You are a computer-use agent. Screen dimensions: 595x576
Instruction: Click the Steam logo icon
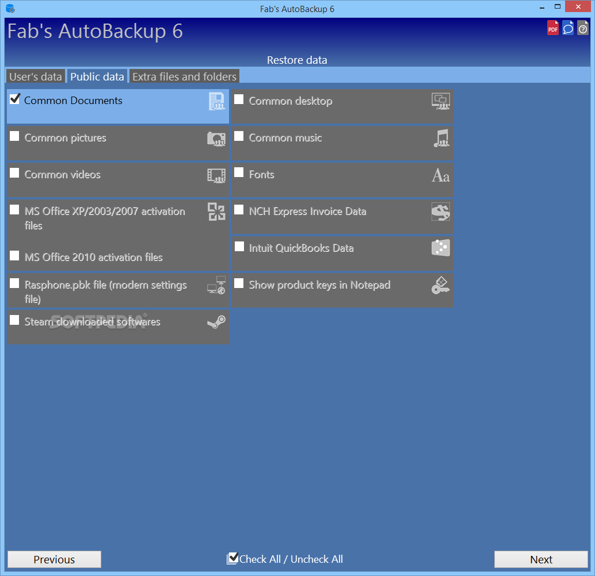coord(216,322)
